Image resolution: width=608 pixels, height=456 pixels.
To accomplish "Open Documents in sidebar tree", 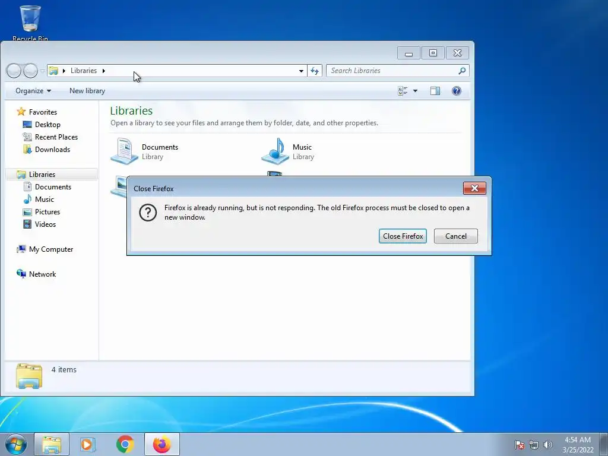I will point(47,187).
